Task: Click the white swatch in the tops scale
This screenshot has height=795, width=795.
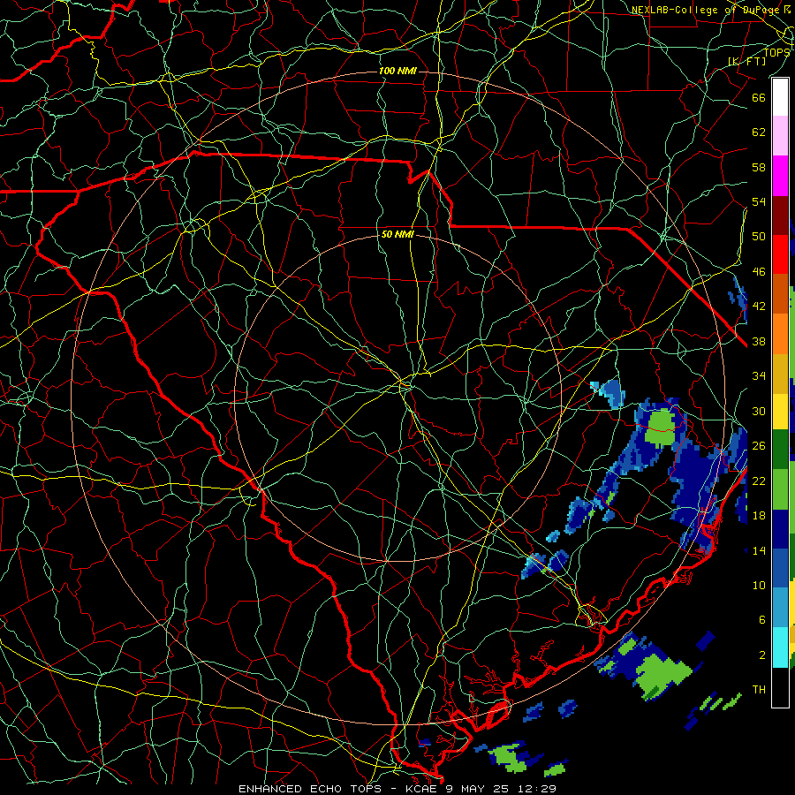Action: (x=780, y=97)
